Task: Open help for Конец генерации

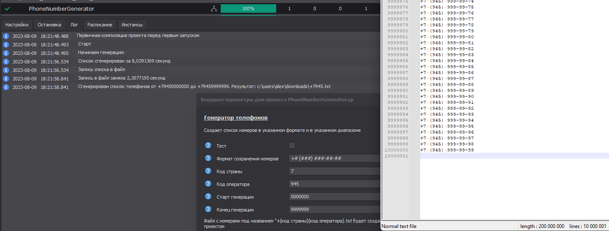Action: [x=208, y=209]
